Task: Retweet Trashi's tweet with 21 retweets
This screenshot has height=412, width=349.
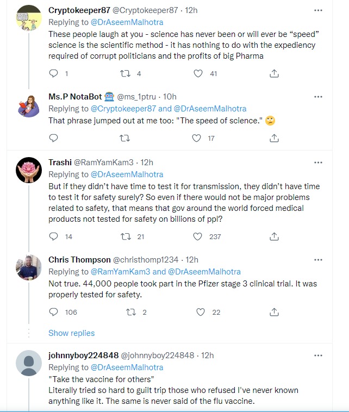Action: 125,236
